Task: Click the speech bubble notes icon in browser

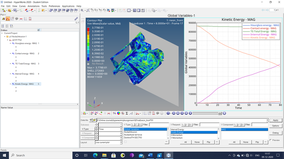Action: [17, 19]
